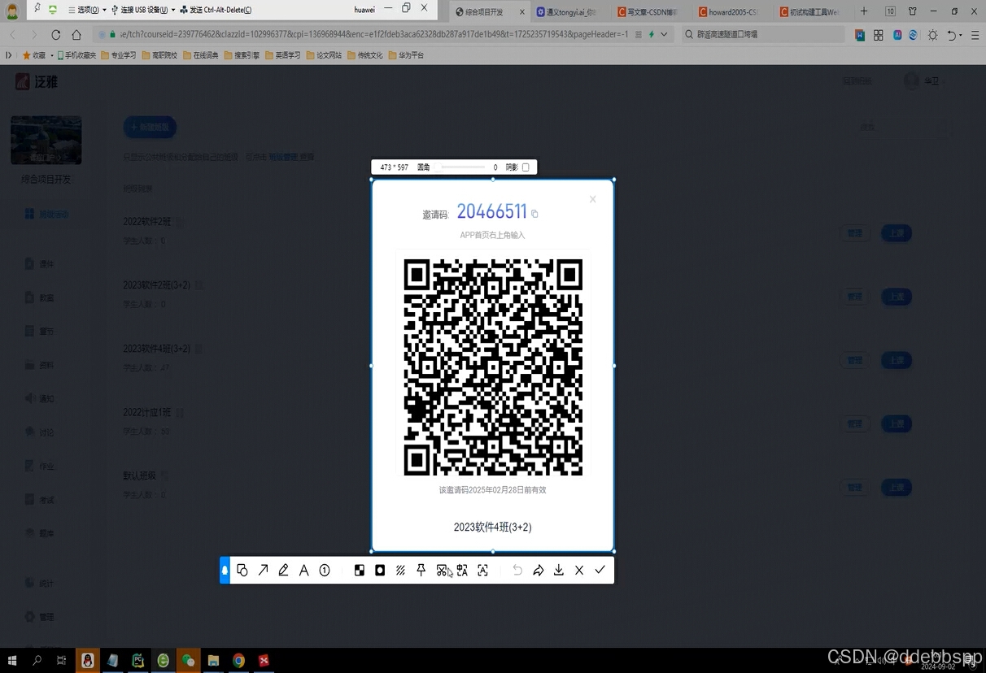Click the translate text tool icon
Viewport: 986px width, 673px height.
(462, 571)
